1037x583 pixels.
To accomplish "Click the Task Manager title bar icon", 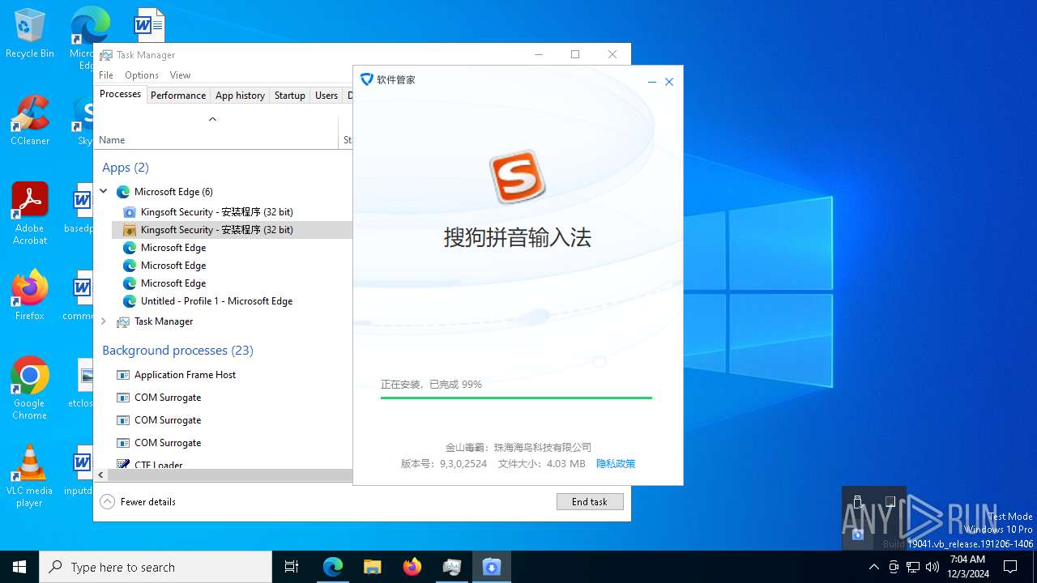I will [x=106, y=55].
